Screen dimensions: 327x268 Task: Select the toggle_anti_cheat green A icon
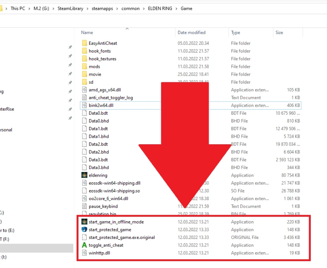[x=84, y=245]
